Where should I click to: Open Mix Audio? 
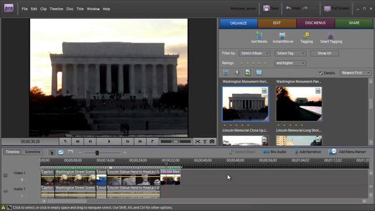tap(275, 152)
